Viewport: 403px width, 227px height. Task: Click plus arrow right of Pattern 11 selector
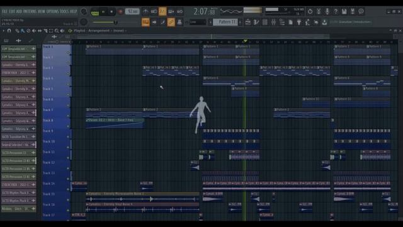(241, 22)
